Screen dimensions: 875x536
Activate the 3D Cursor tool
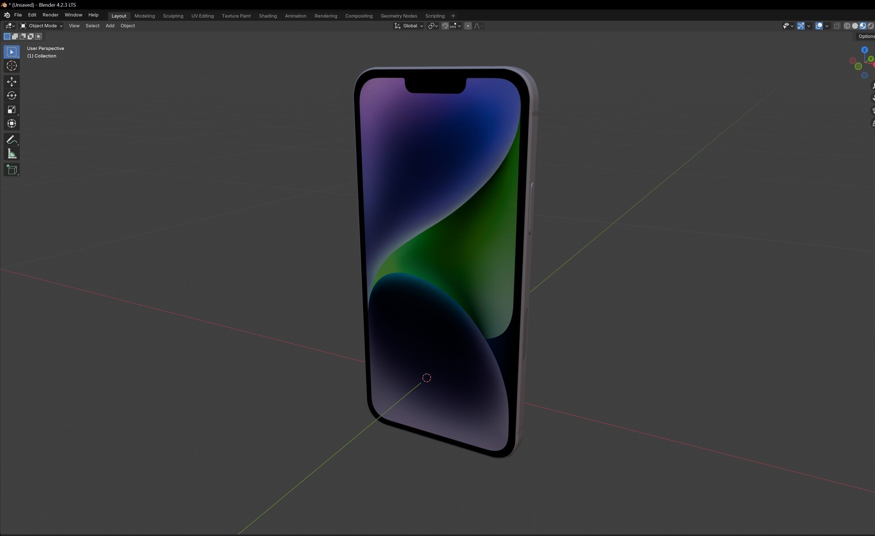pyautogui.click(x=12, y=66)
